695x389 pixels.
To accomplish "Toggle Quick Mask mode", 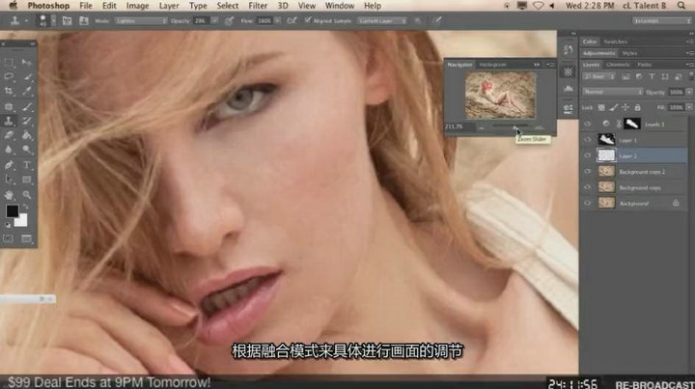I will 9,238.
